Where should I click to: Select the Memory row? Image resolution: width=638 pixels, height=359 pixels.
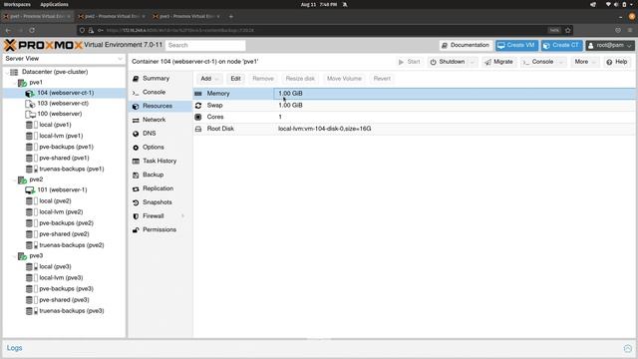pyautogui.click(x=415, y=93)
